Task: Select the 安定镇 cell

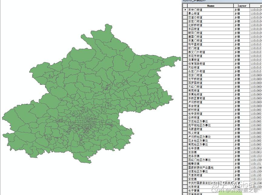Action: coord(211,179)
